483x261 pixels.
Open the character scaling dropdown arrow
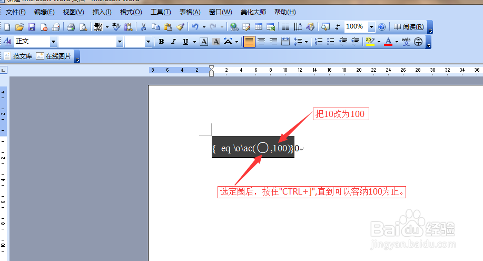[237, 42]
